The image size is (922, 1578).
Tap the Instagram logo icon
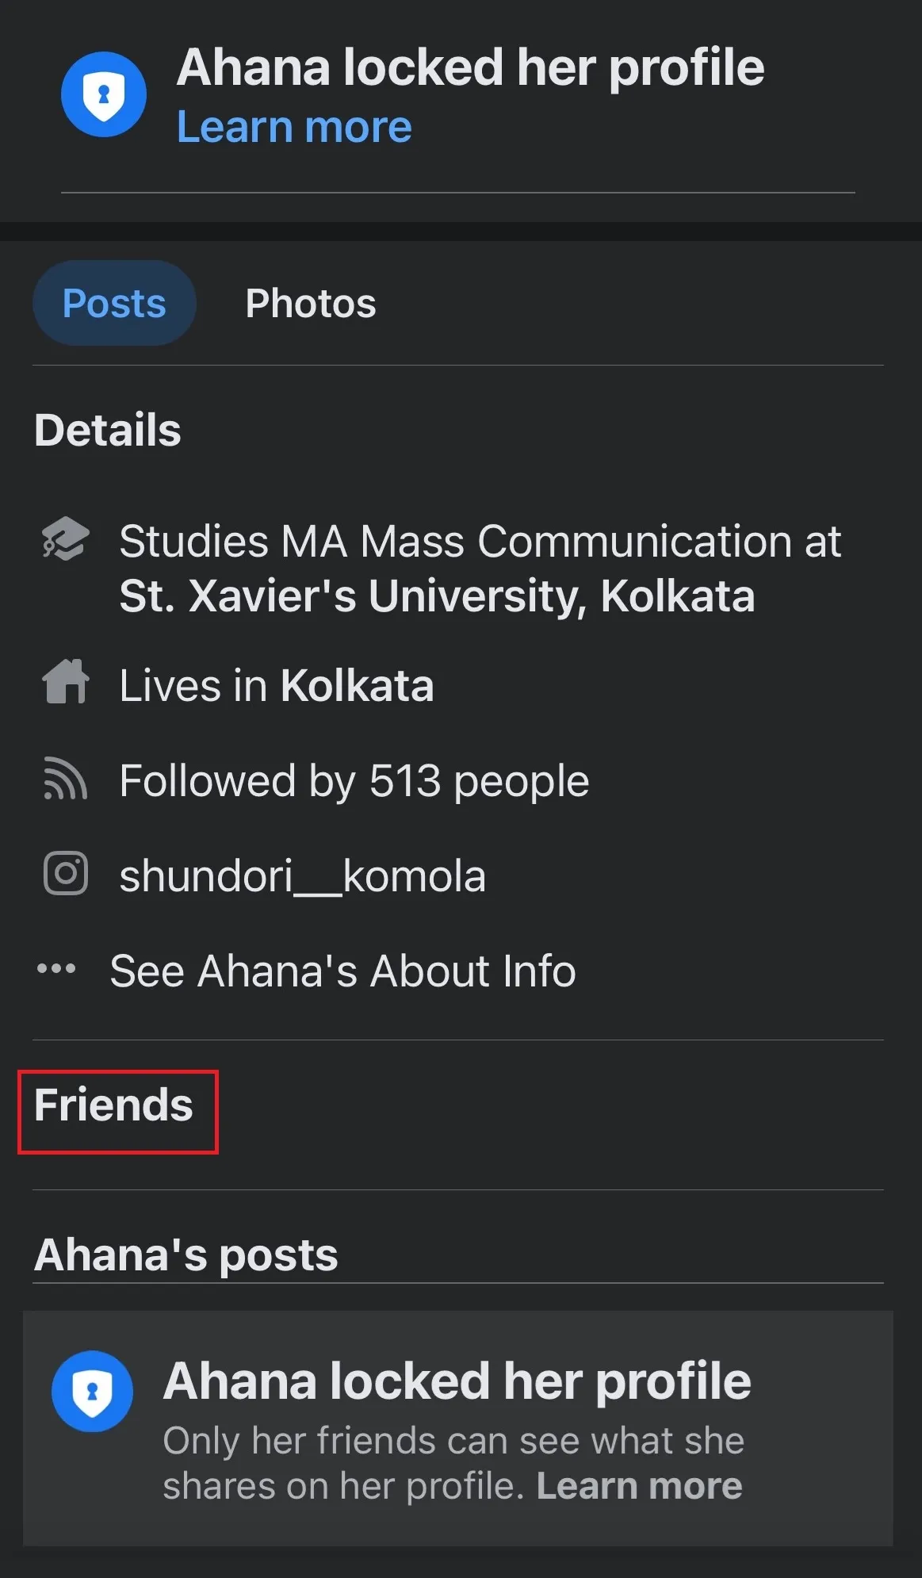click(65, 874)
